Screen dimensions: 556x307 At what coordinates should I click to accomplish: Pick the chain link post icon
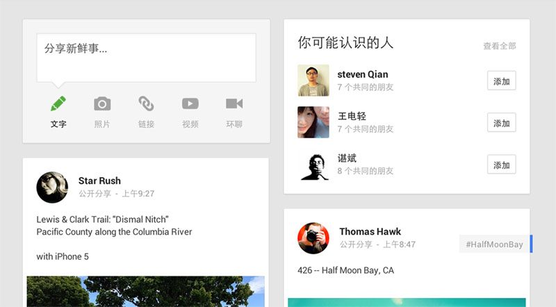pyautogui.click(x=146, y=103)
